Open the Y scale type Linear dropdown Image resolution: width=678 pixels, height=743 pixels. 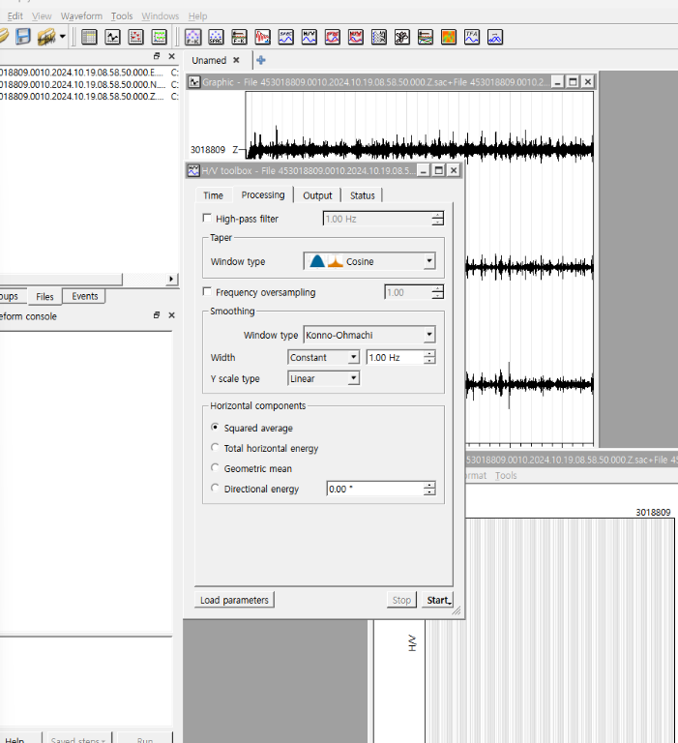[324, 378]
